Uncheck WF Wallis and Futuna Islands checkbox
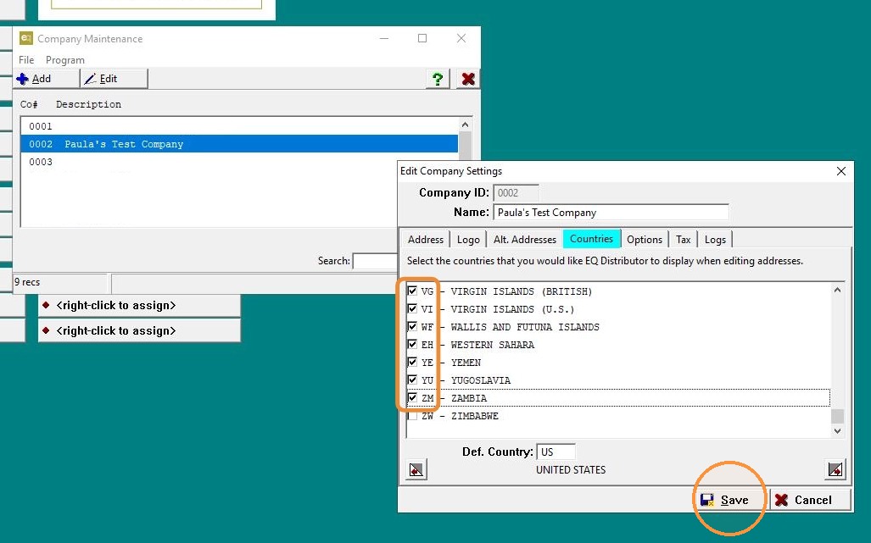The height and width of the screenshot is (543, 871). tap(412, 326)
